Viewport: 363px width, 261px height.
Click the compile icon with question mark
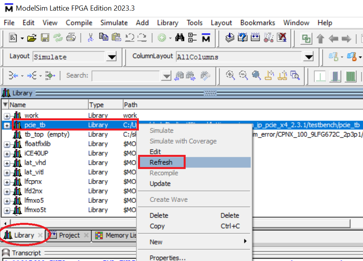pos(242,37)
